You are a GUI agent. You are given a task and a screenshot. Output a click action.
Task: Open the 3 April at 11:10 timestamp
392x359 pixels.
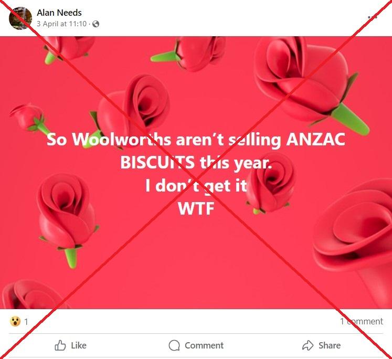62,24
